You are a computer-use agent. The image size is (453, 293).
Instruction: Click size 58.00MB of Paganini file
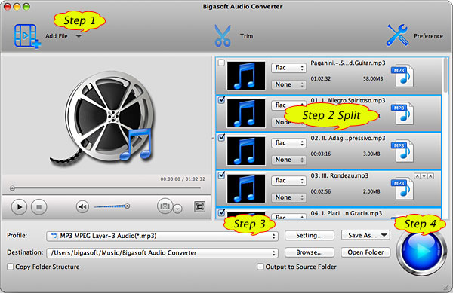coord(373,78)
